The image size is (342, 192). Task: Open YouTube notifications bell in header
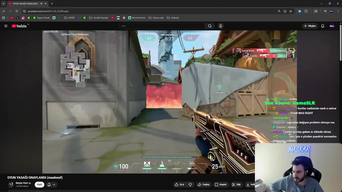pos(322,26)
